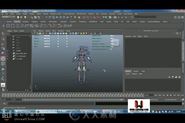Switch to the Surfaces shelf tab
Viewport: 185px width, 123px height.
point(25,22)
